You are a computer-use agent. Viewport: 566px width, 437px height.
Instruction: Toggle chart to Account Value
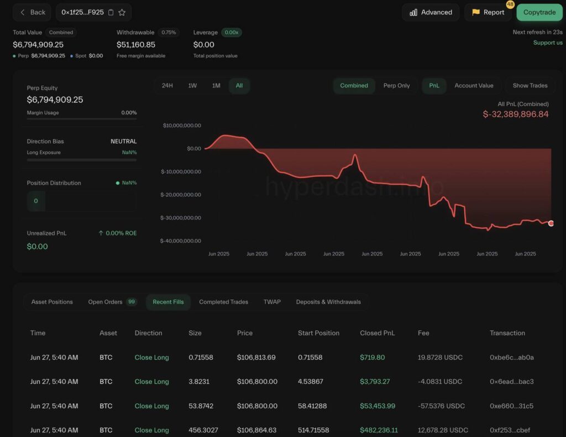[x=474, y=86]
